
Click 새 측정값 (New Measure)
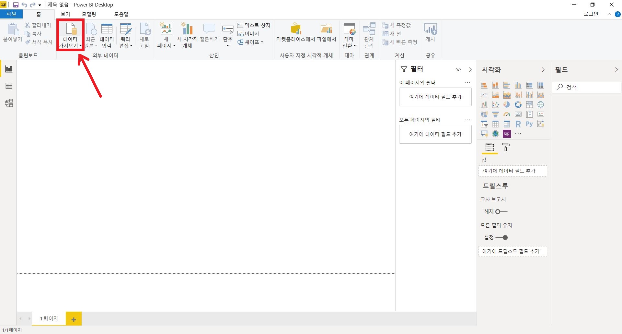click(x=397, y=25)
